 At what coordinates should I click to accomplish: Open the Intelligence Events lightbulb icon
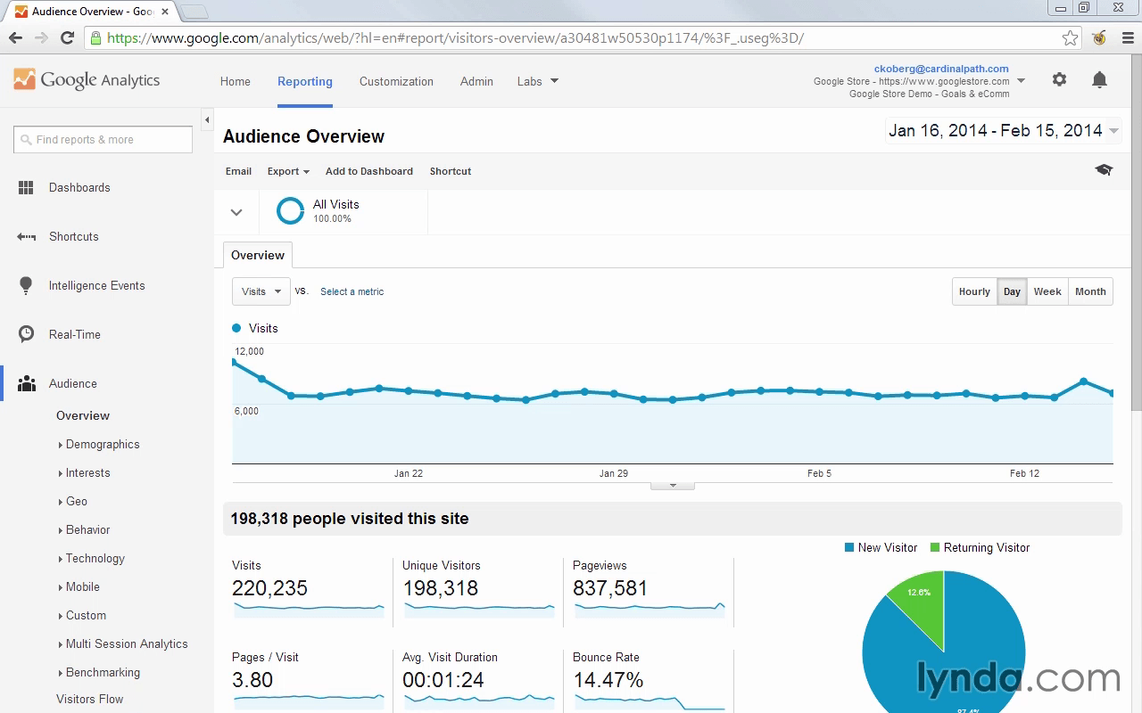27,285
